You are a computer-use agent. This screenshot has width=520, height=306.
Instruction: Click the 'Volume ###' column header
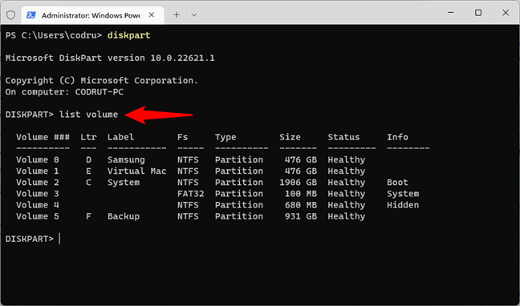point(43,137)
